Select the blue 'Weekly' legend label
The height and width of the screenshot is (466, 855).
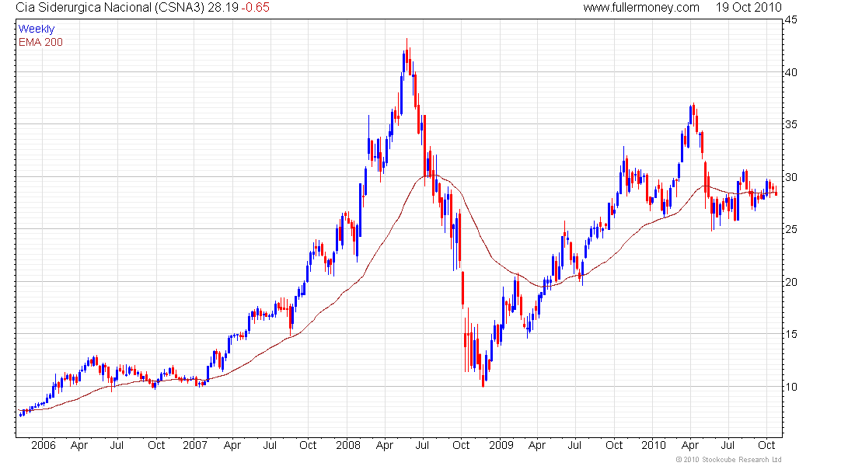click(37, 29)
